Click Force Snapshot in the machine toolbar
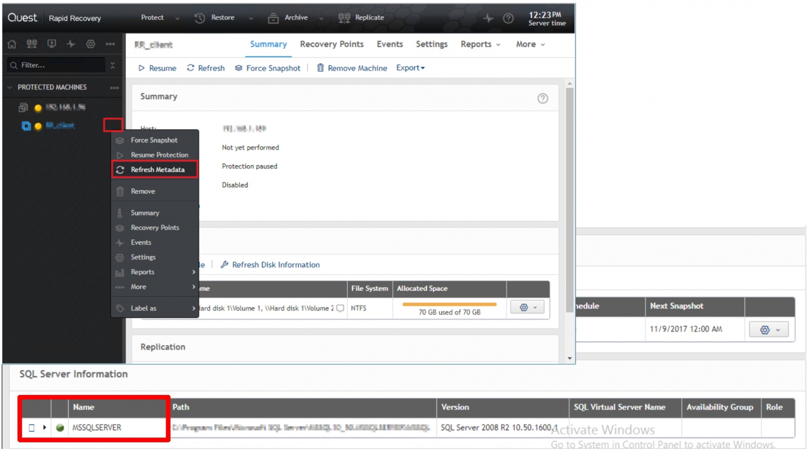Image resolution: width=810 pixels, height=451 pixels. pyautogui.click(x=268, y=68)
